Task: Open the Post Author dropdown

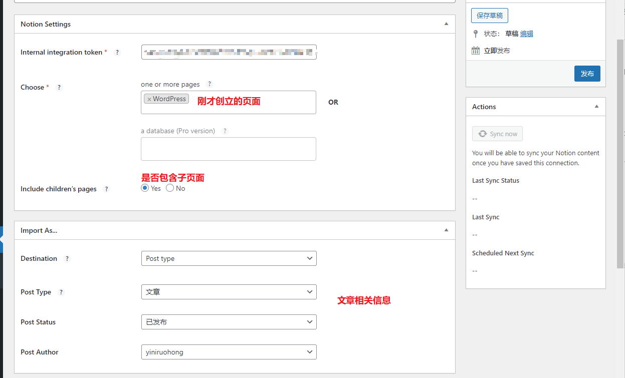Action: 229,352
